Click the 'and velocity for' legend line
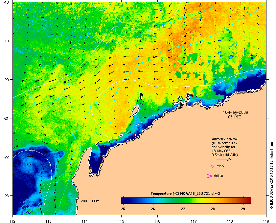Screen dimensions: 276x223 click(223, 147)
